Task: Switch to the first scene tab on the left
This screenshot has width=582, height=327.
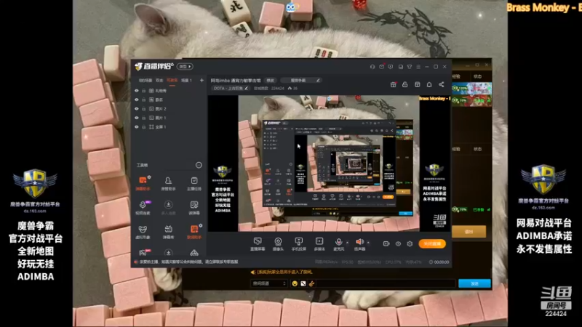Action: pos(145,80)
